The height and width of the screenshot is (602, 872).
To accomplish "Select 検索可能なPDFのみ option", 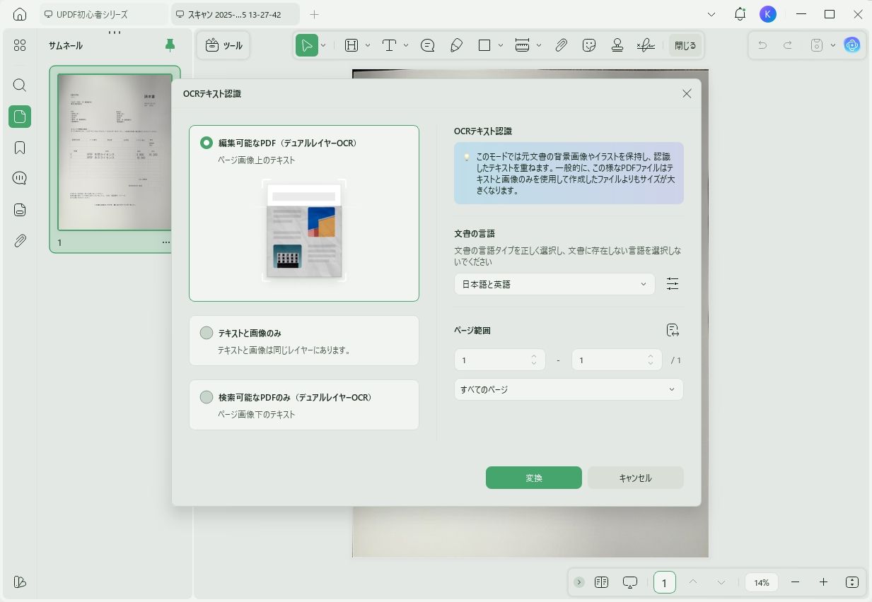I will point(304,405).
